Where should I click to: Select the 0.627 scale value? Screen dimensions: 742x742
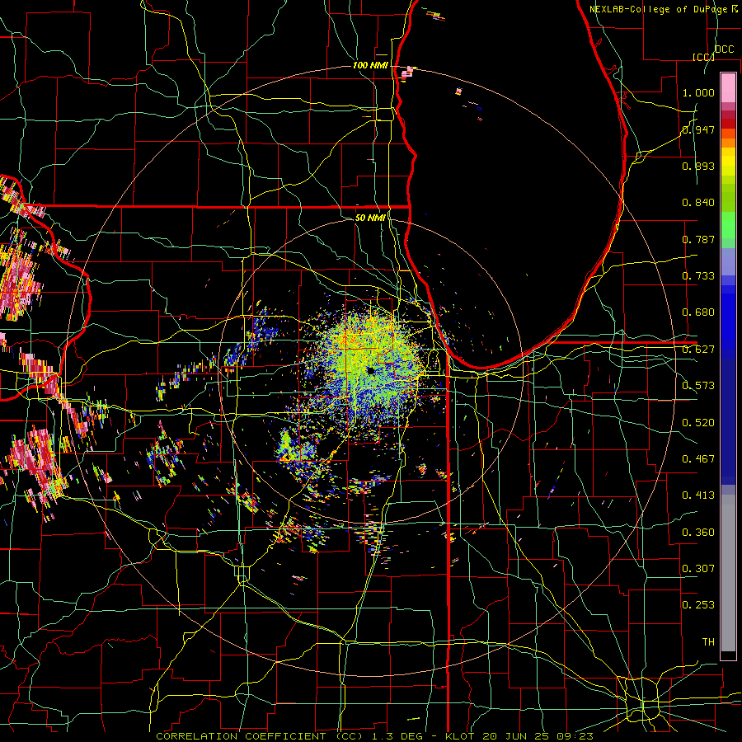tap(698, 350)
